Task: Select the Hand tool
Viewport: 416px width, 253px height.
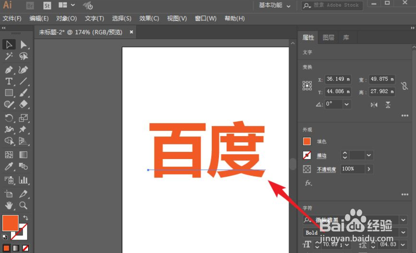Action: [x=9, y=205]
